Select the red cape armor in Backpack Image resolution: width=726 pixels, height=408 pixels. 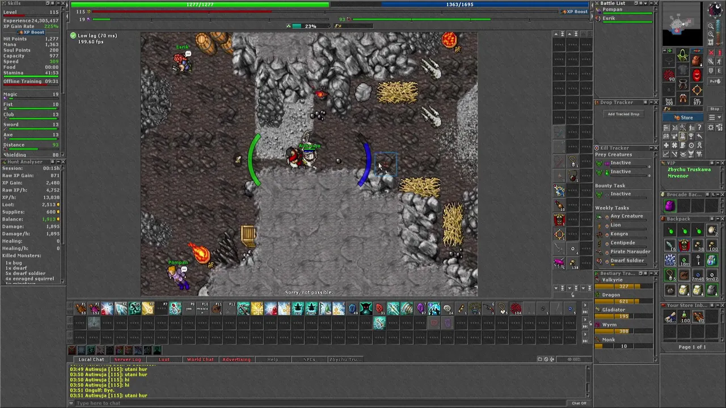pyautogui.click(x=685, y=245)
